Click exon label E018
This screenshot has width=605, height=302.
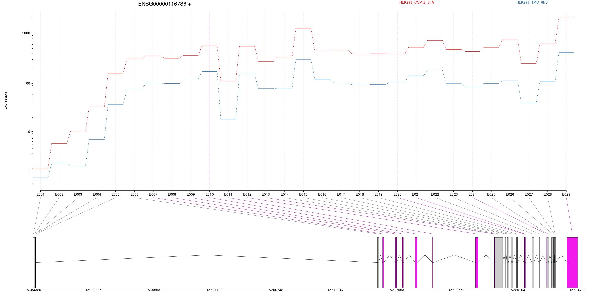[360, 194]
